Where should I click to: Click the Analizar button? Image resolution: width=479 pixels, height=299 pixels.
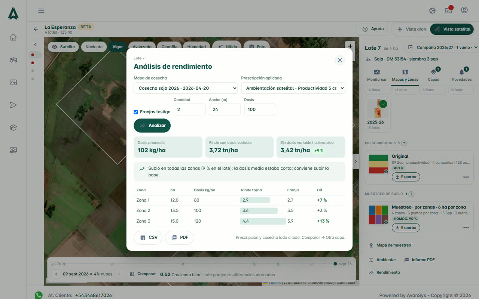pos(152,126)
